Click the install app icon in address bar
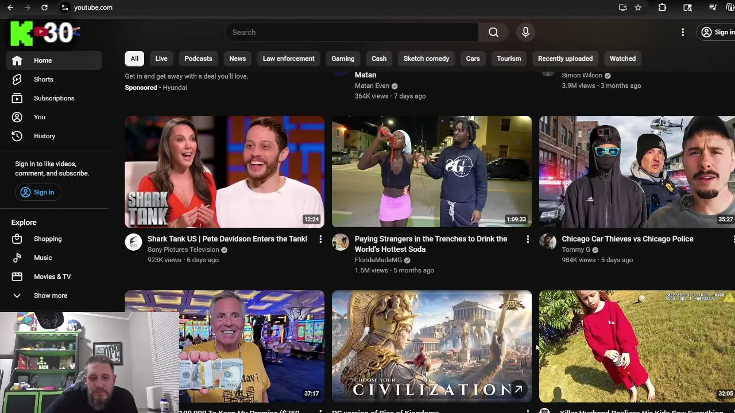The image size is (735, 413). (x=622, y=7)
